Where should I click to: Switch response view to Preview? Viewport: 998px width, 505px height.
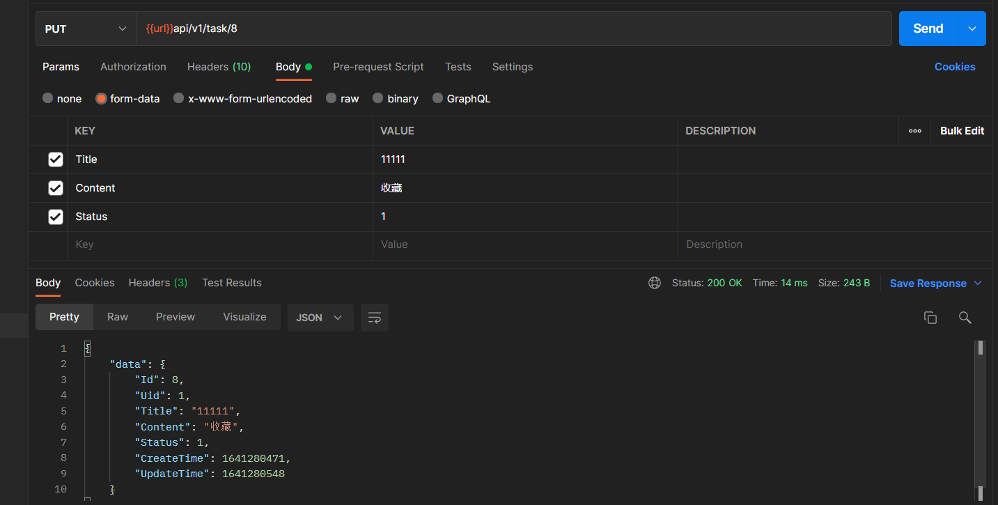coord(176,317)
